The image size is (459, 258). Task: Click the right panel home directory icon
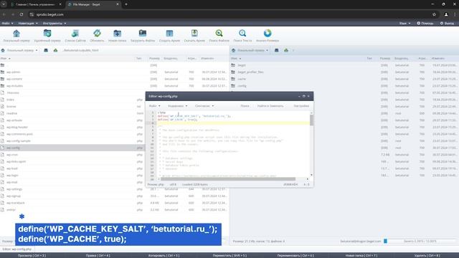277,50
